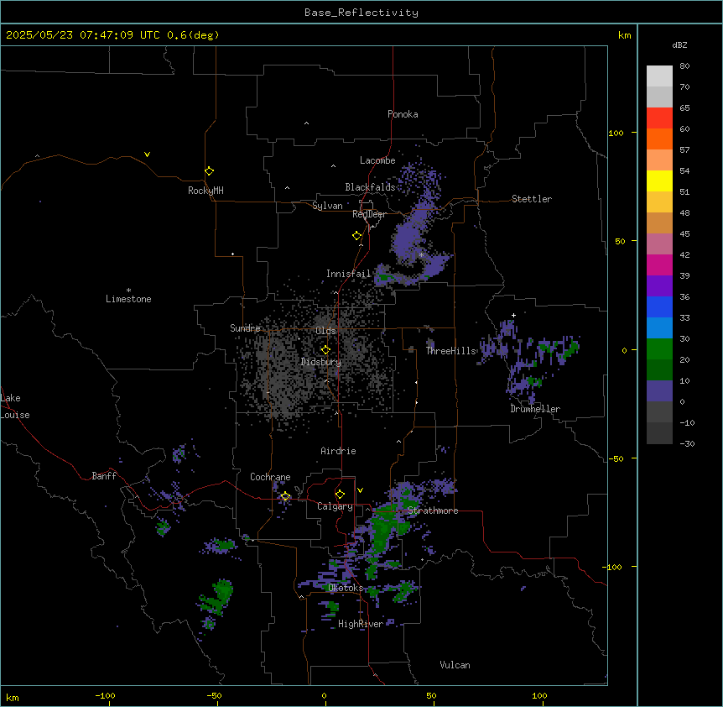Click the yellow V marker east of Calgary
The image size is (723, 707).
(360, 490)
